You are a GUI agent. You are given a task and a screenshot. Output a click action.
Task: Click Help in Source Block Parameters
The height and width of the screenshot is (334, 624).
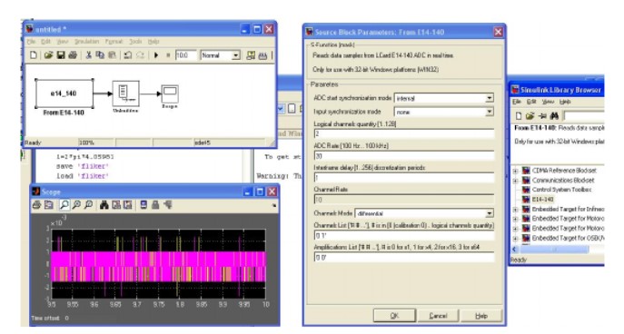[481, 316]
